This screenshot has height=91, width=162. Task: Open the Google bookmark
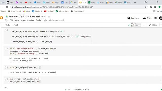coord(3,11)
